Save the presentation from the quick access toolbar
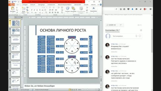 12,2
